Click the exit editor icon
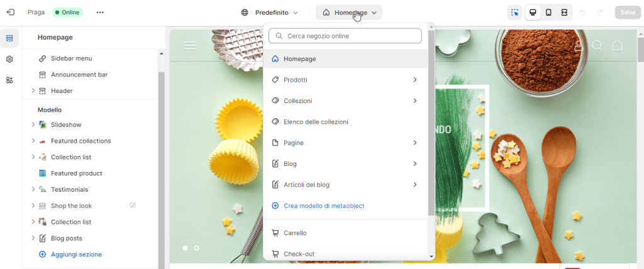Image resolution: width=644 pixels, height=269 pixels. coord(10,12)
